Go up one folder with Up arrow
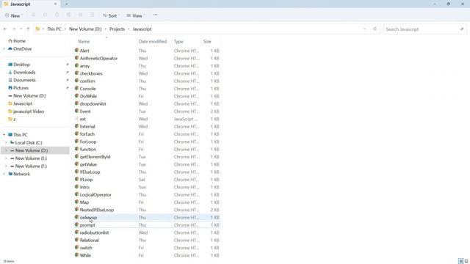The image size is (470, 264). pyautogui.click(x=28, y=29)
